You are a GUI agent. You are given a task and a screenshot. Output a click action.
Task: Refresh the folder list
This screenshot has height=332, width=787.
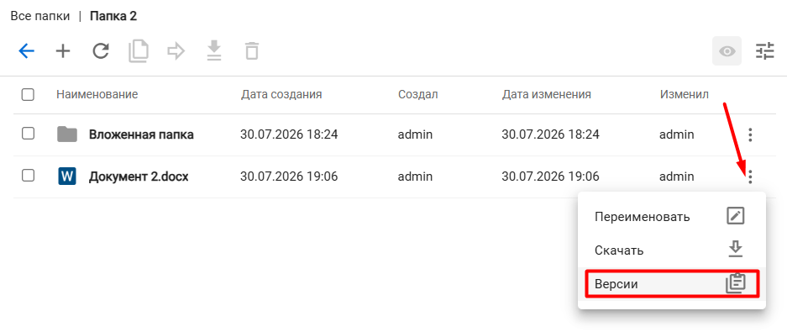click(x=101, y=51)
